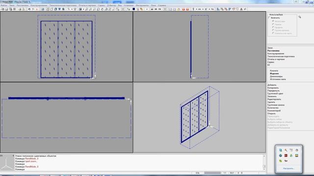Viewport: 314px width, 176px height.
Task: Select Комната in the right panel
Action: pyautogui.click(x=274, y=70)
